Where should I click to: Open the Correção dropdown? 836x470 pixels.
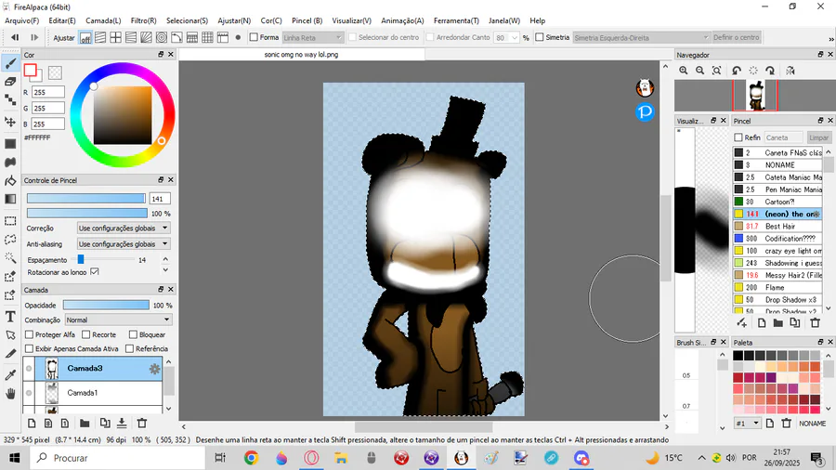[124, 228]
